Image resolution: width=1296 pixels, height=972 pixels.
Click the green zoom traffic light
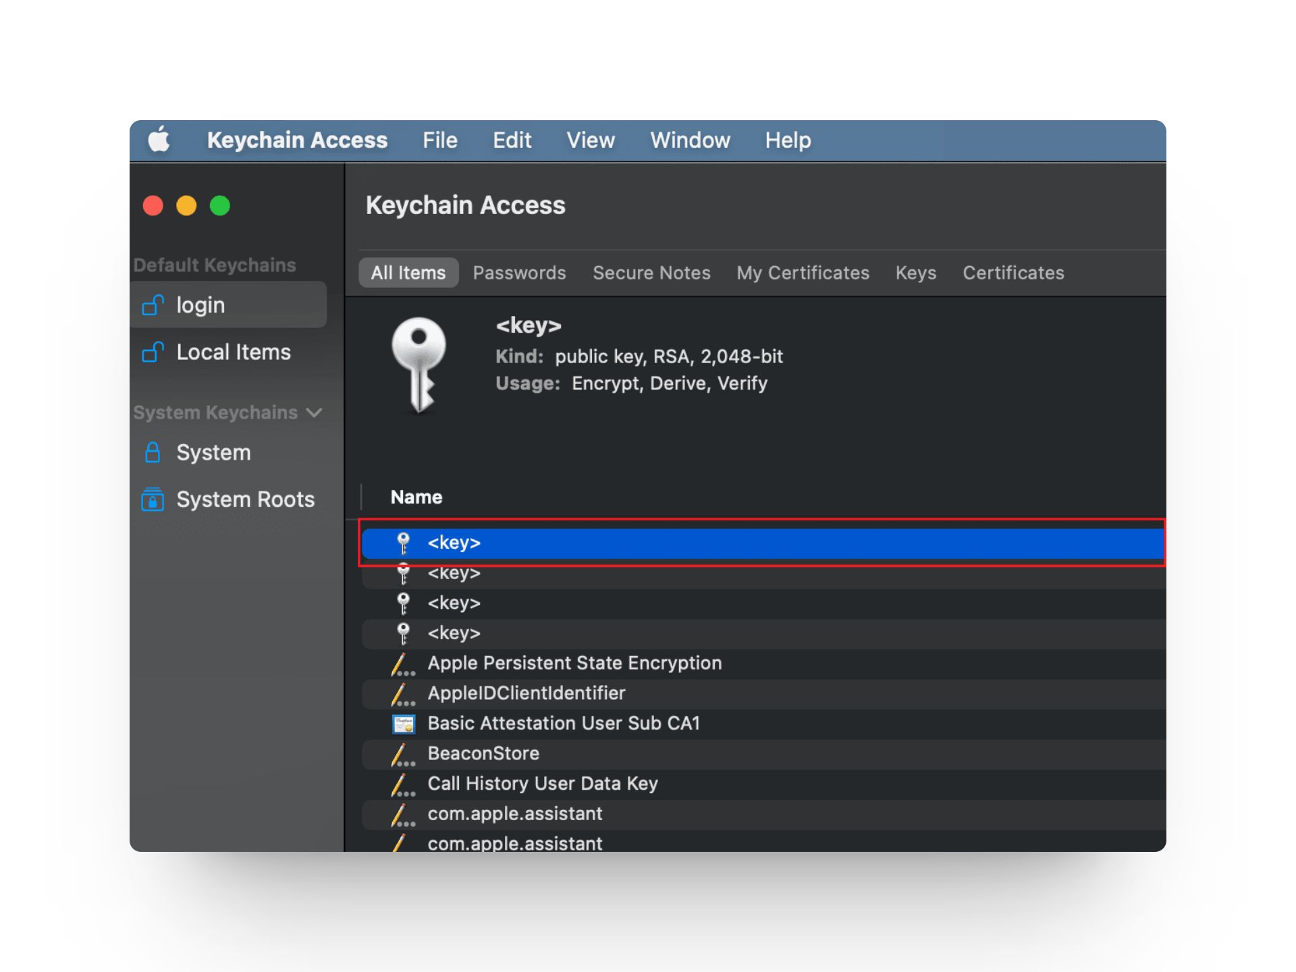(220, 206)
